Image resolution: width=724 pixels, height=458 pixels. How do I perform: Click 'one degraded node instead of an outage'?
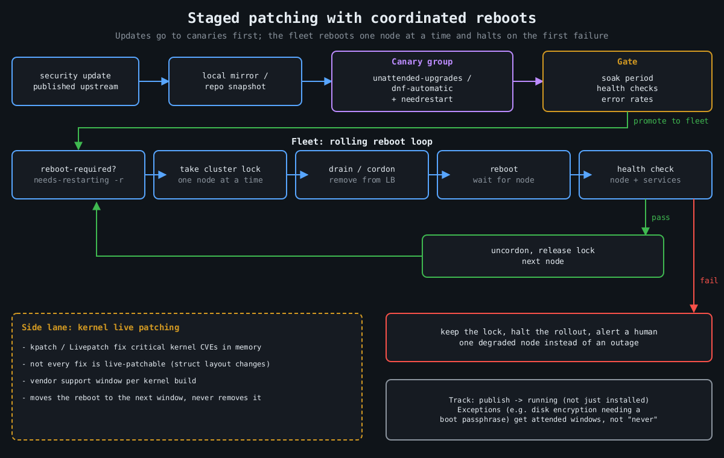pyautogui.click(x=549, y=343)
